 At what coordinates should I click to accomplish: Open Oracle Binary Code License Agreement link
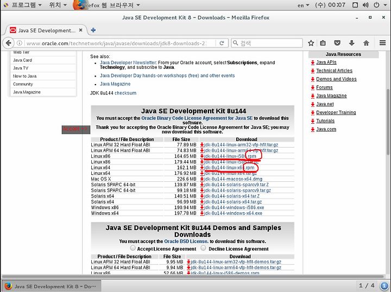point(197,118)
